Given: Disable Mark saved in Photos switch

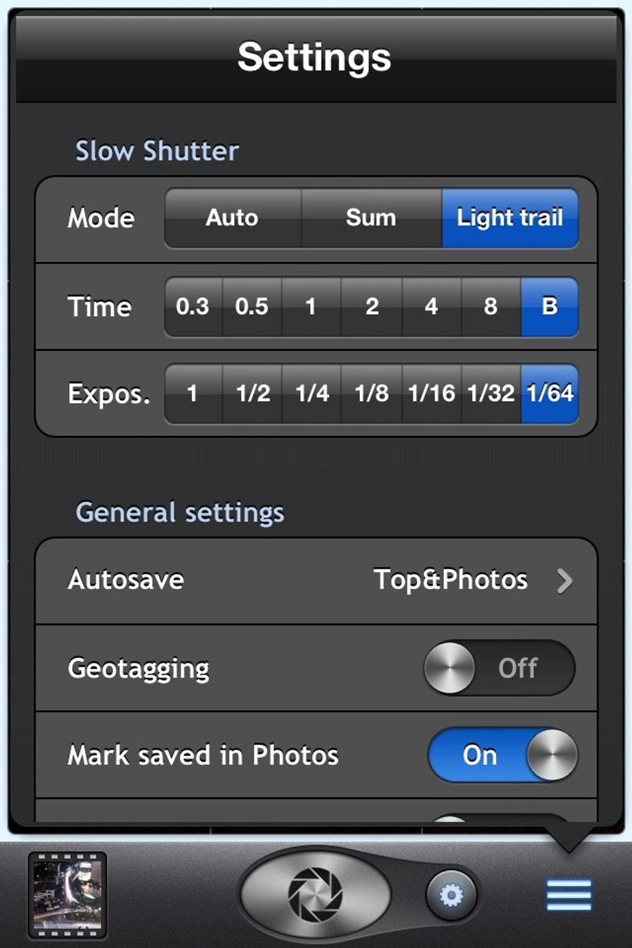Looking at the screenshot, I should (x=502, y=755).
